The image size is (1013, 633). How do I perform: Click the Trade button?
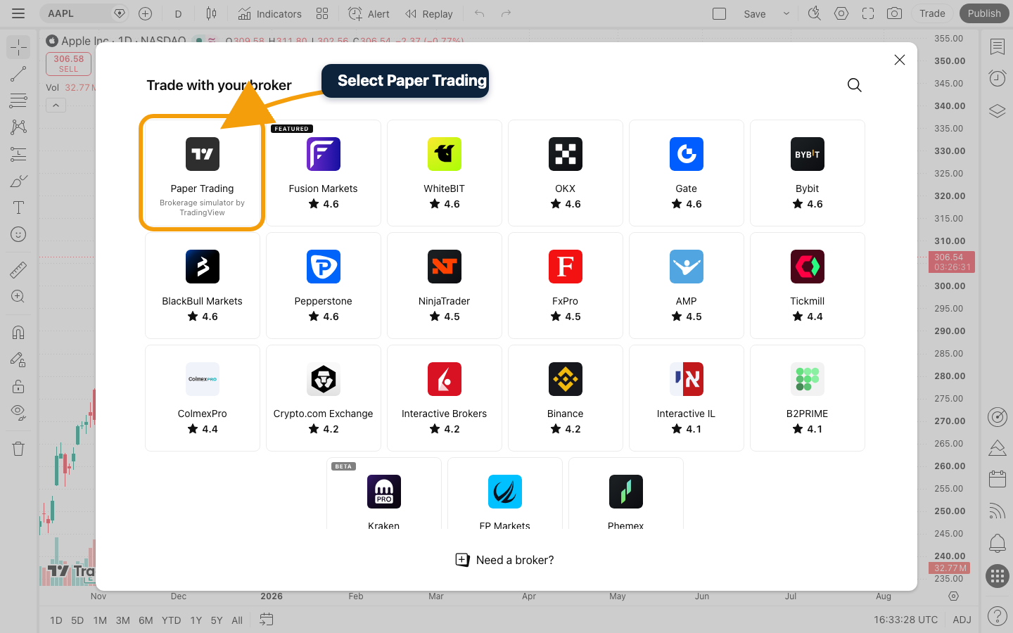[x=933, y=13]
